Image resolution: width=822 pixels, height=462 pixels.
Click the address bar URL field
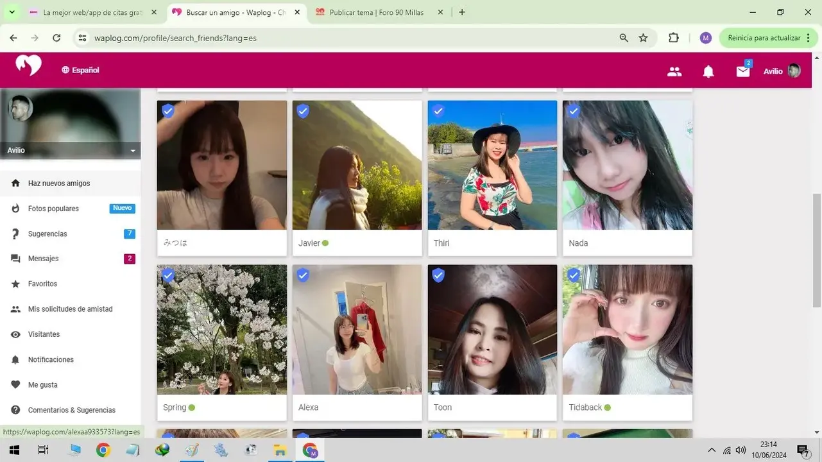[353, 38]
